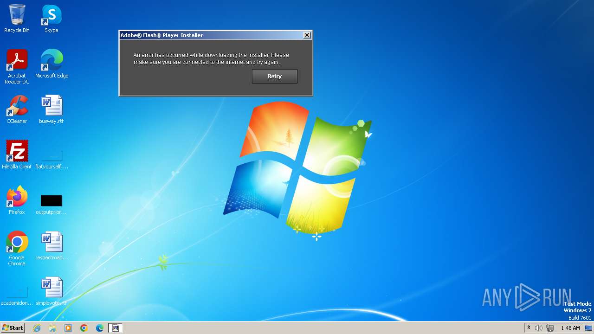Select the FileZilla Client shortcut
594x334 pixels.
[x=17, y=155]
